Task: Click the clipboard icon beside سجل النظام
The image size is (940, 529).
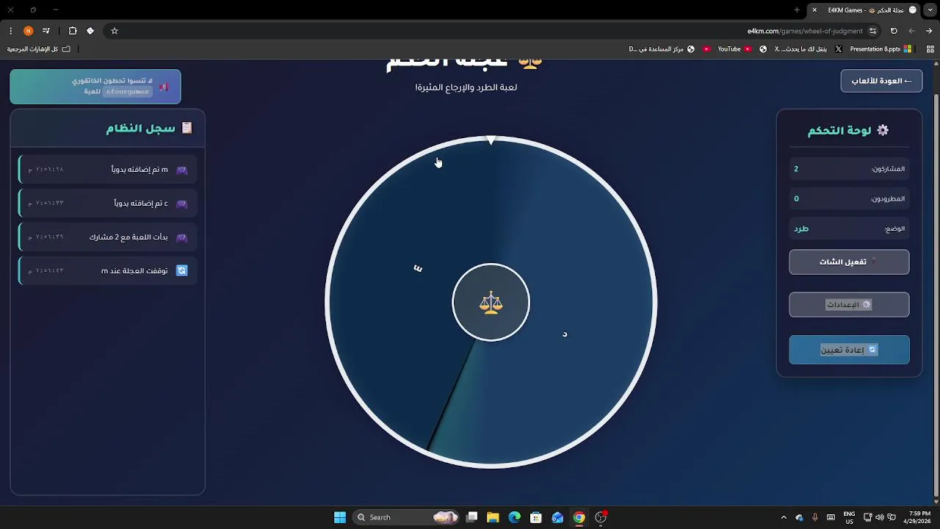Action: pos(187,128)
